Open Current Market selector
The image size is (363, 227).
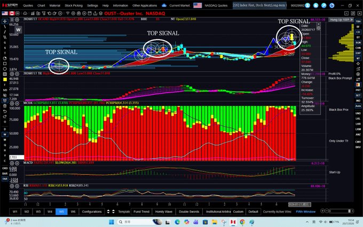pyautogui.click(x=180, y=5)
